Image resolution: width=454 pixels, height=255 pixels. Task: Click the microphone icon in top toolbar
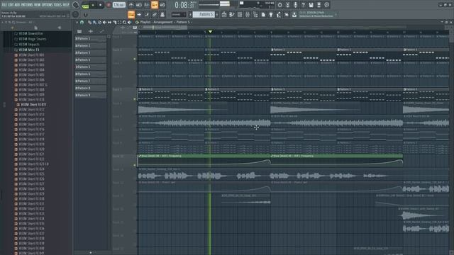pyautogui.click(x=295, y=5)
